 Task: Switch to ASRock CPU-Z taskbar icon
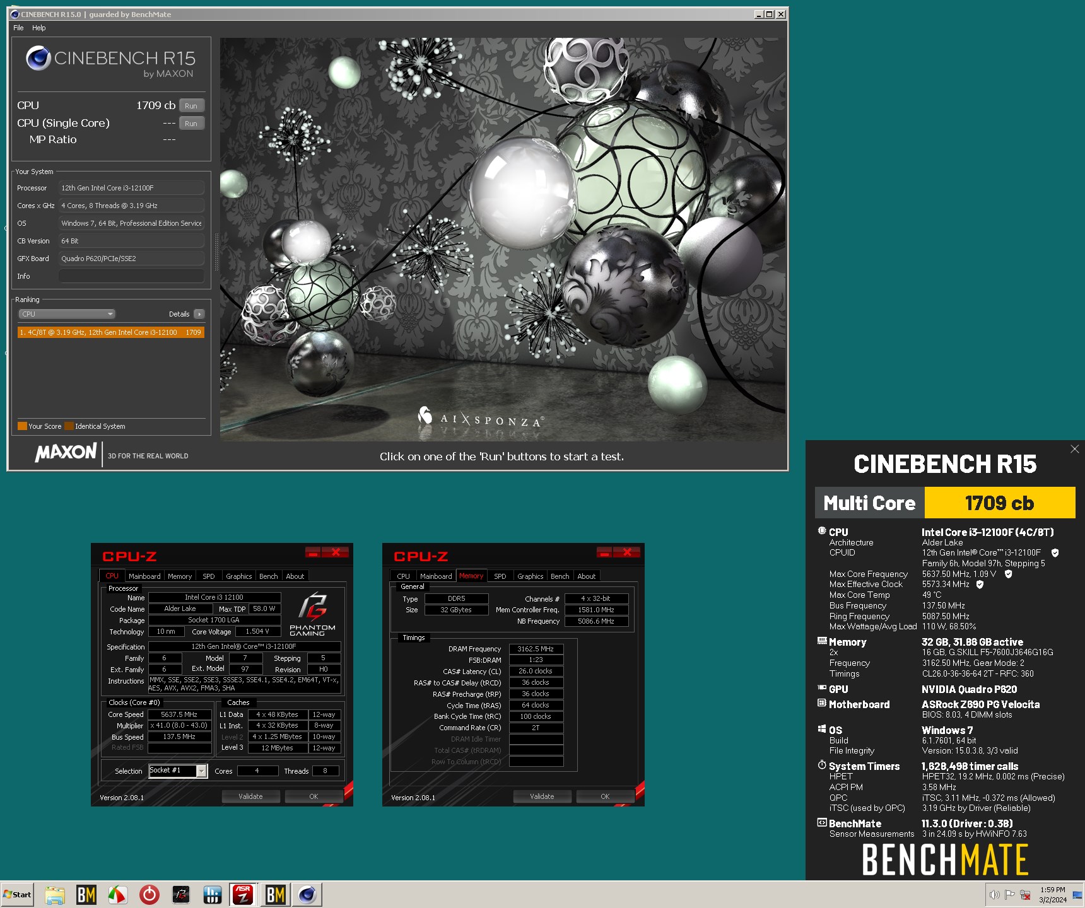243,895
